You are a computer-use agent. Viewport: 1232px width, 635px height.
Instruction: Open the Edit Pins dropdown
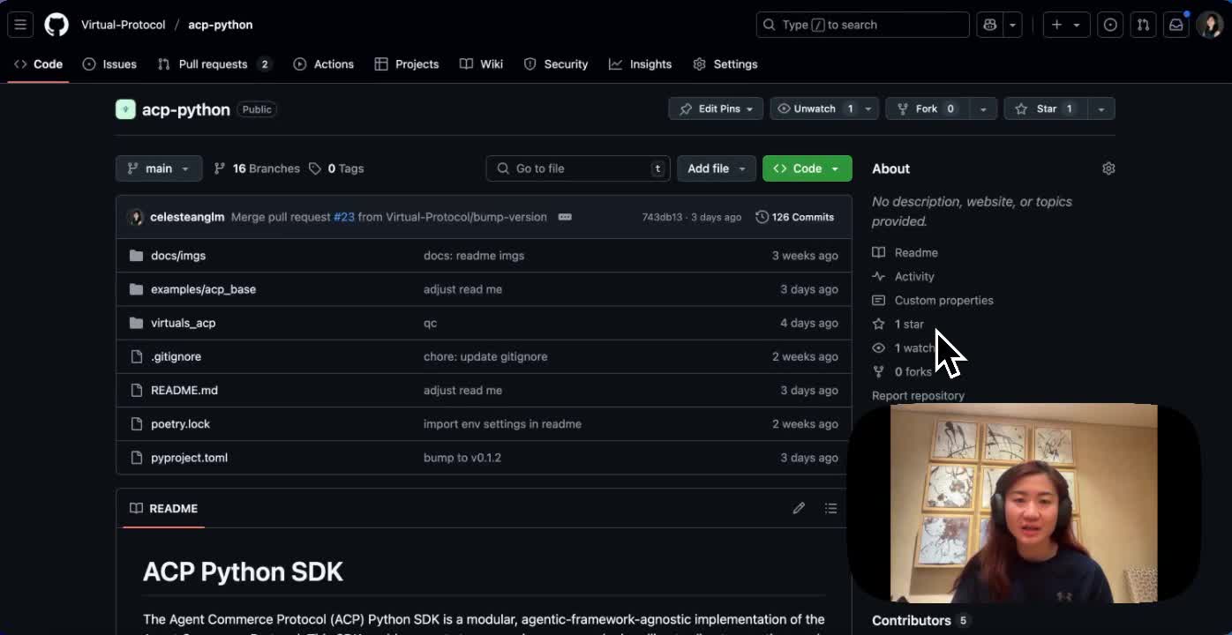[716, 108]
